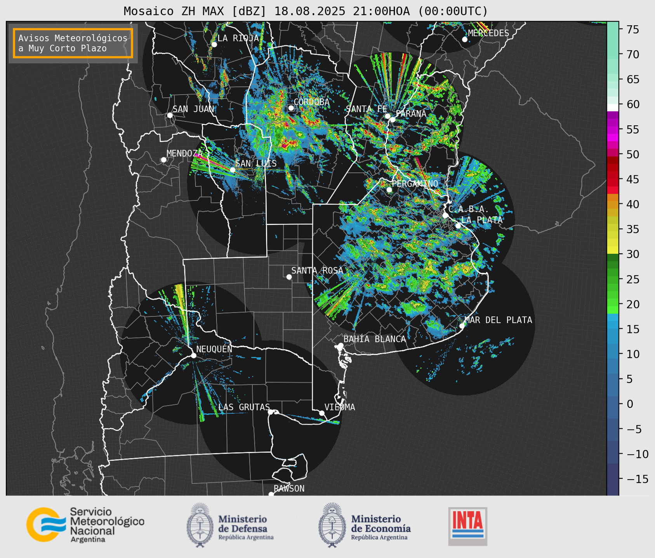Click the Servicio Meteorológico Nacional text
Image resolution: width=655 pixels, height=558 pixels.
tap(107, 525)
